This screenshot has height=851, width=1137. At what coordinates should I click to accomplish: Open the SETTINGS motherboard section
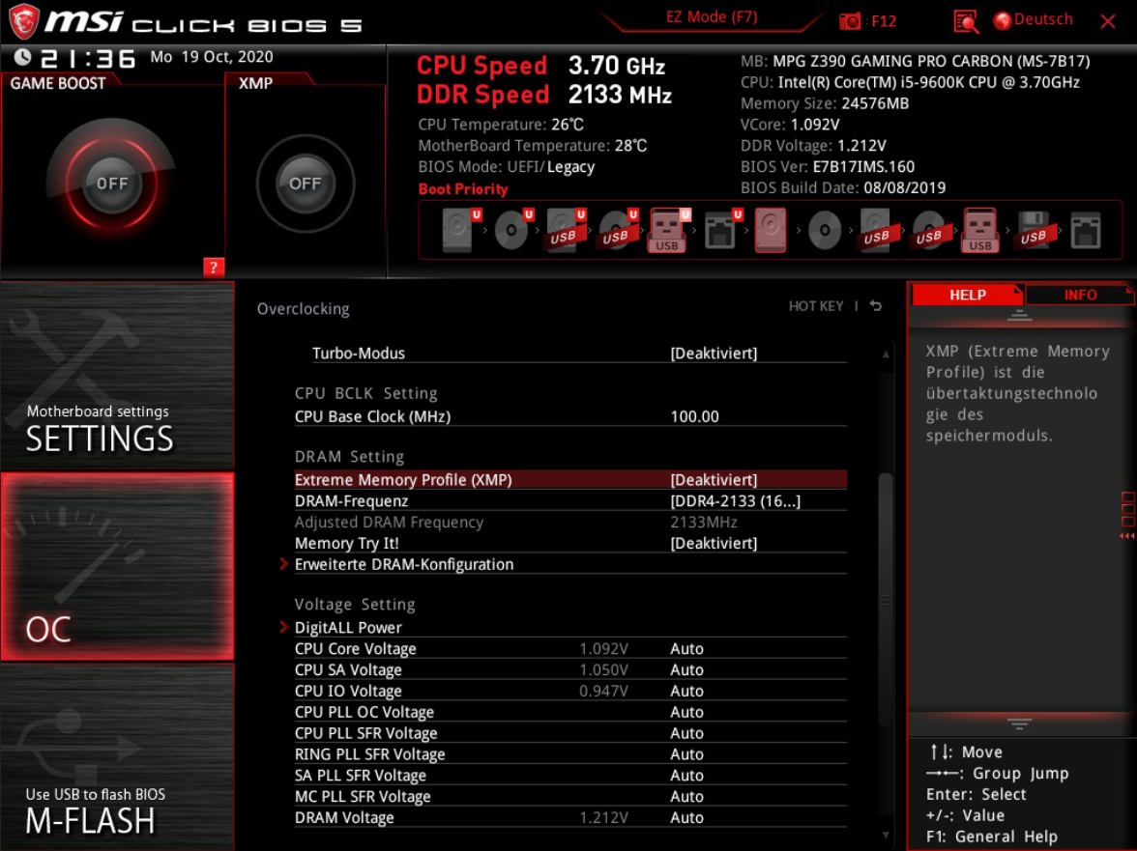click(118, 376)
